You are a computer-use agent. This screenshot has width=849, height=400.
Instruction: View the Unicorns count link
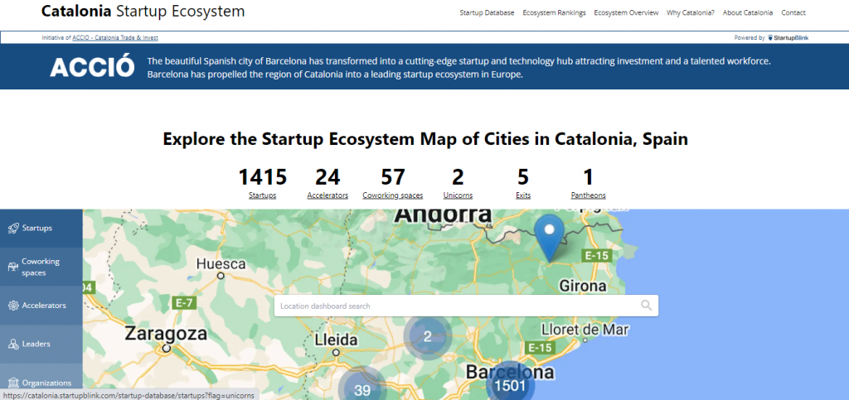(x=458, y=195)
